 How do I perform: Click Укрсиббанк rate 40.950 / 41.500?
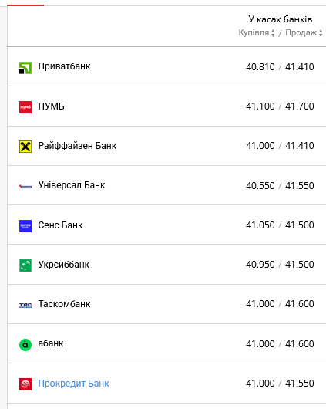[x=280, y=265]
